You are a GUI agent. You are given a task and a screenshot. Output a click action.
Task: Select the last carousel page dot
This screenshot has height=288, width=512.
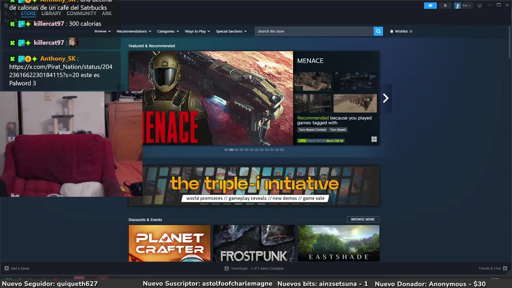pos(282,150)
